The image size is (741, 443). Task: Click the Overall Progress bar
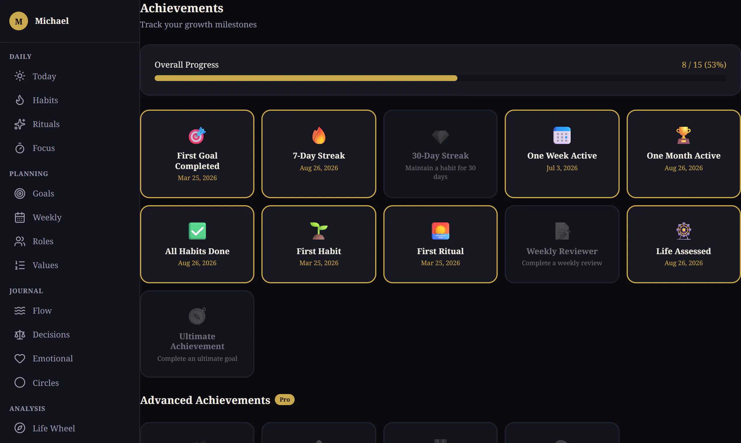pos(440,78)
